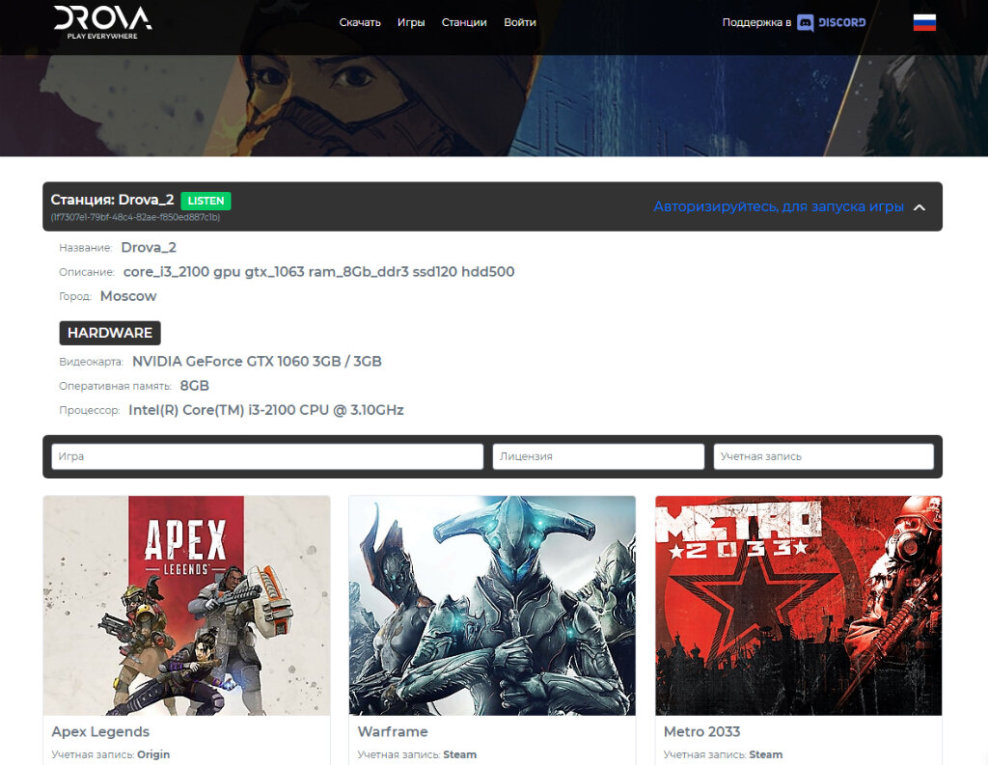988x765 pixels.
Task: Click the Moscow city value
Action: click(x=128, y=296)
